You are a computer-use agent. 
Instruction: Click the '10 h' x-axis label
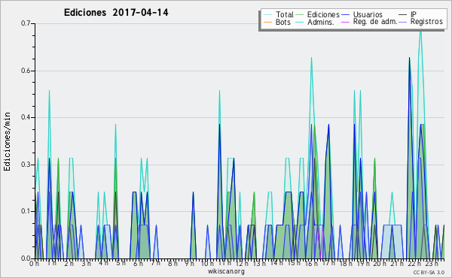pyautogui.click(x=207, y=263)
